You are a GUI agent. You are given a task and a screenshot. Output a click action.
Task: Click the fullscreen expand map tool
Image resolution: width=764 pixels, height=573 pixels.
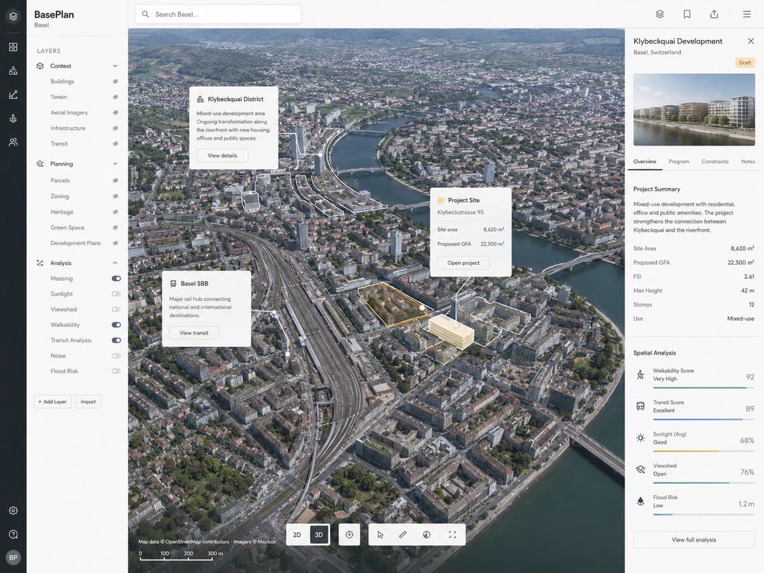pyautogui.click(x=453, y=535)
